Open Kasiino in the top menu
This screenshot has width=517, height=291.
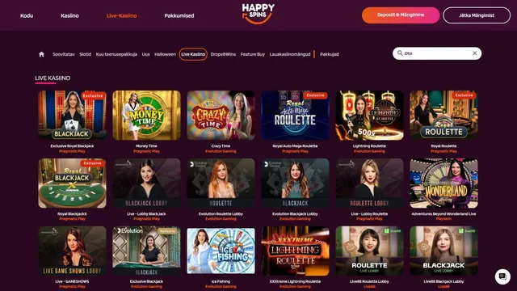tap(69, 15)
